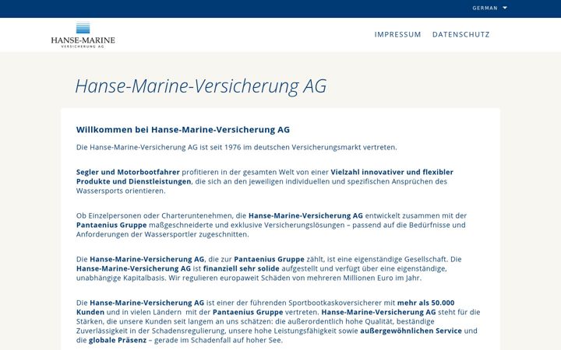
Task: Click bold text 'finanziell sehr solide'
Action: tap(241, 268)
